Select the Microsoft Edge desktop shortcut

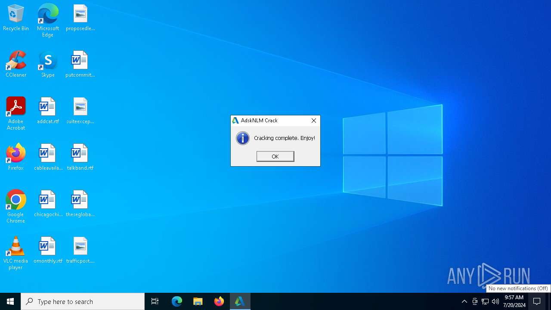48,20
